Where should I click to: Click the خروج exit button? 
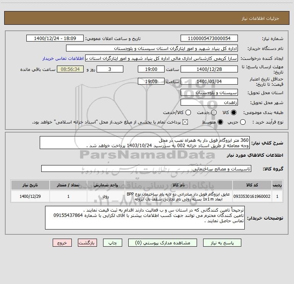tap(62, 243)
